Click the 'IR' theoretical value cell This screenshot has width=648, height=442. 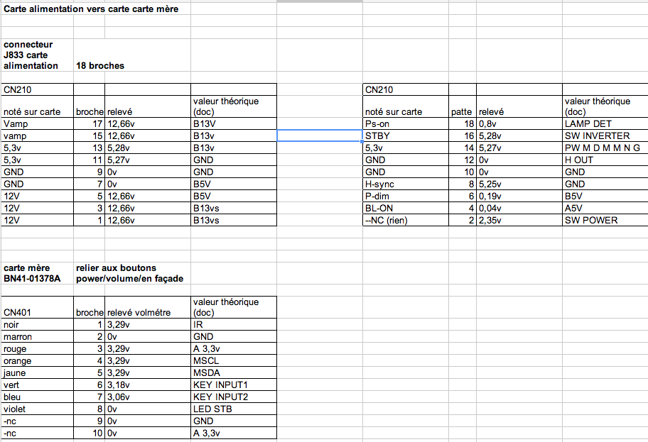234,325
